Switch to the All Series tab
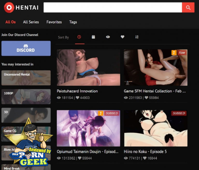 coord(31,22)
